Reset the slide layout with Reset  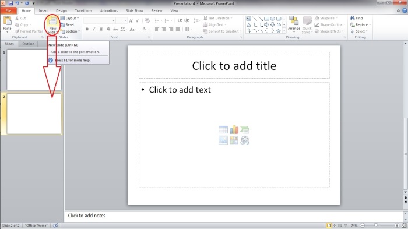[x=68, y=24]
